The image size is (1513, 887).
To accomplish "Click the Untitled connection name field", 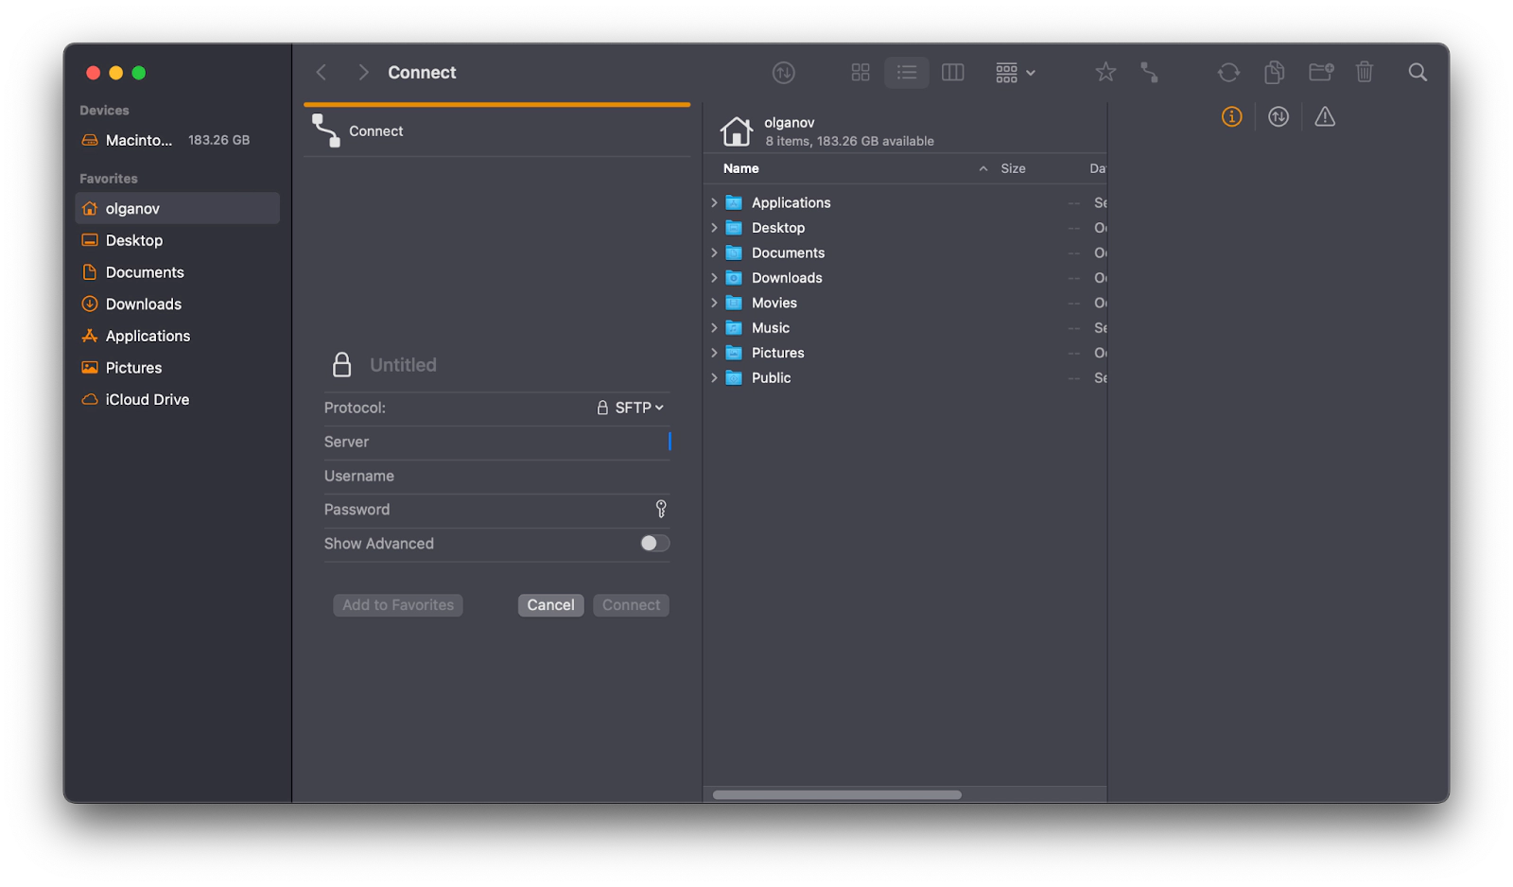I will pyautogui.click(x=518, y=365).
